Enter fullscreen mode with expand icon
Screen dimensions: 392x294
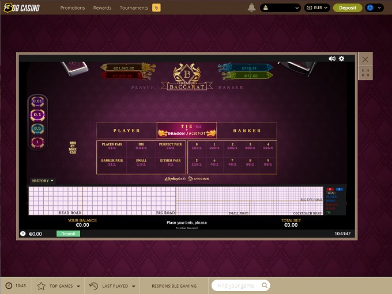(x=365, y=73)
